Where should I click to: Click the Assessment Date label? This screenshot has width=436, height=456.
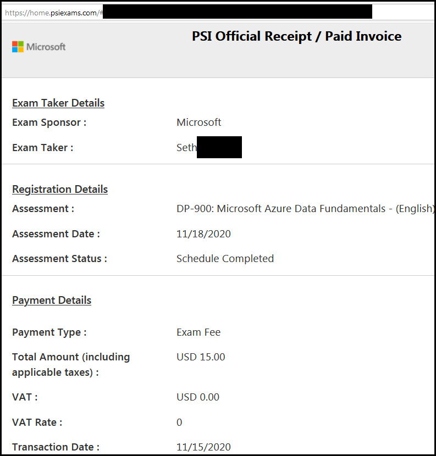click(56, 234)
